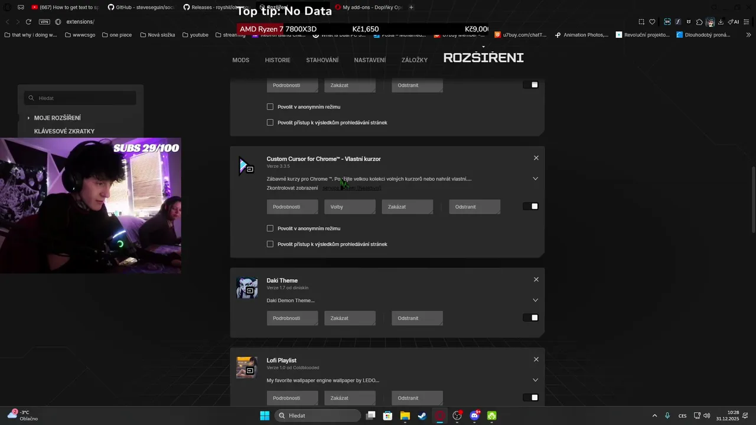756x425 pixels.
Task: Open the NASTAVENÍ tab
Action: [x=370, y=60]
